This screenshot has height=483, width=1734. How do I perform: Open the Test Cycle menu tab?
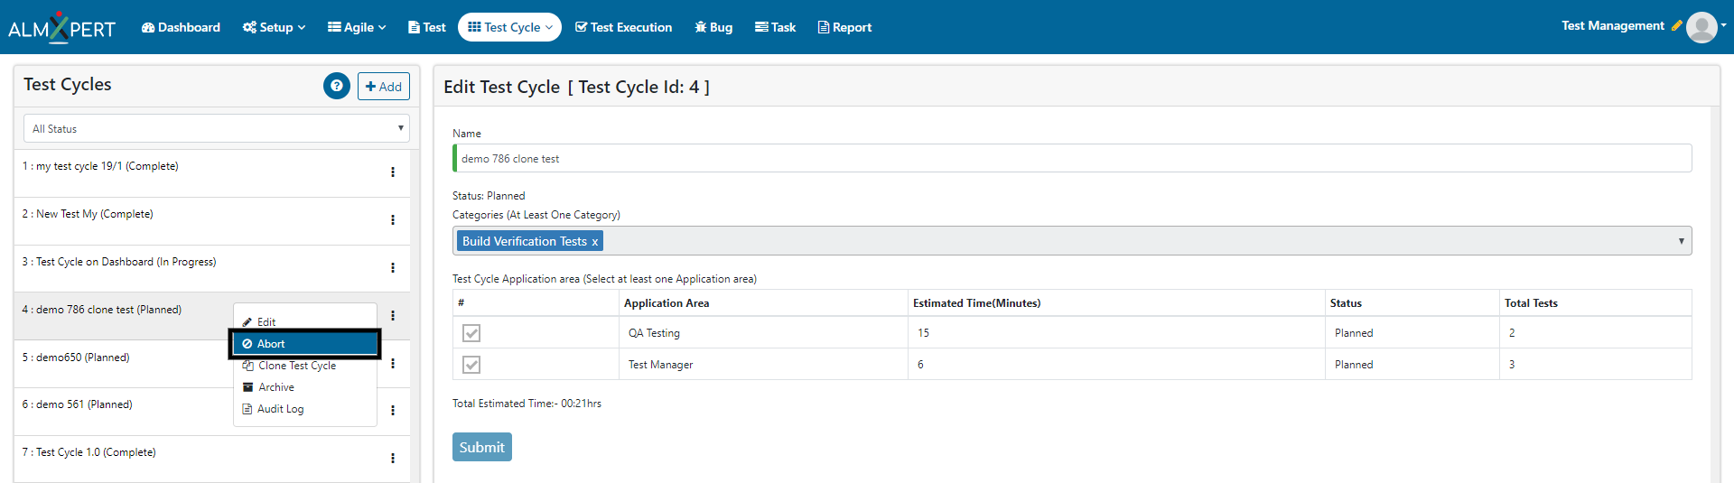509,27
